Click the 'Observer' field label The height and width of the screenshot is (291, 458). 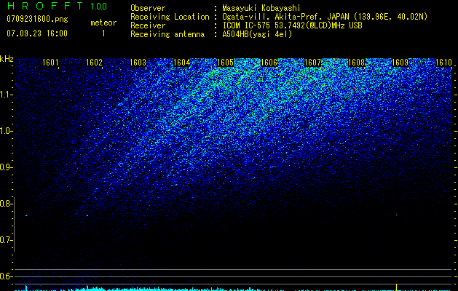tap(148, 8)
